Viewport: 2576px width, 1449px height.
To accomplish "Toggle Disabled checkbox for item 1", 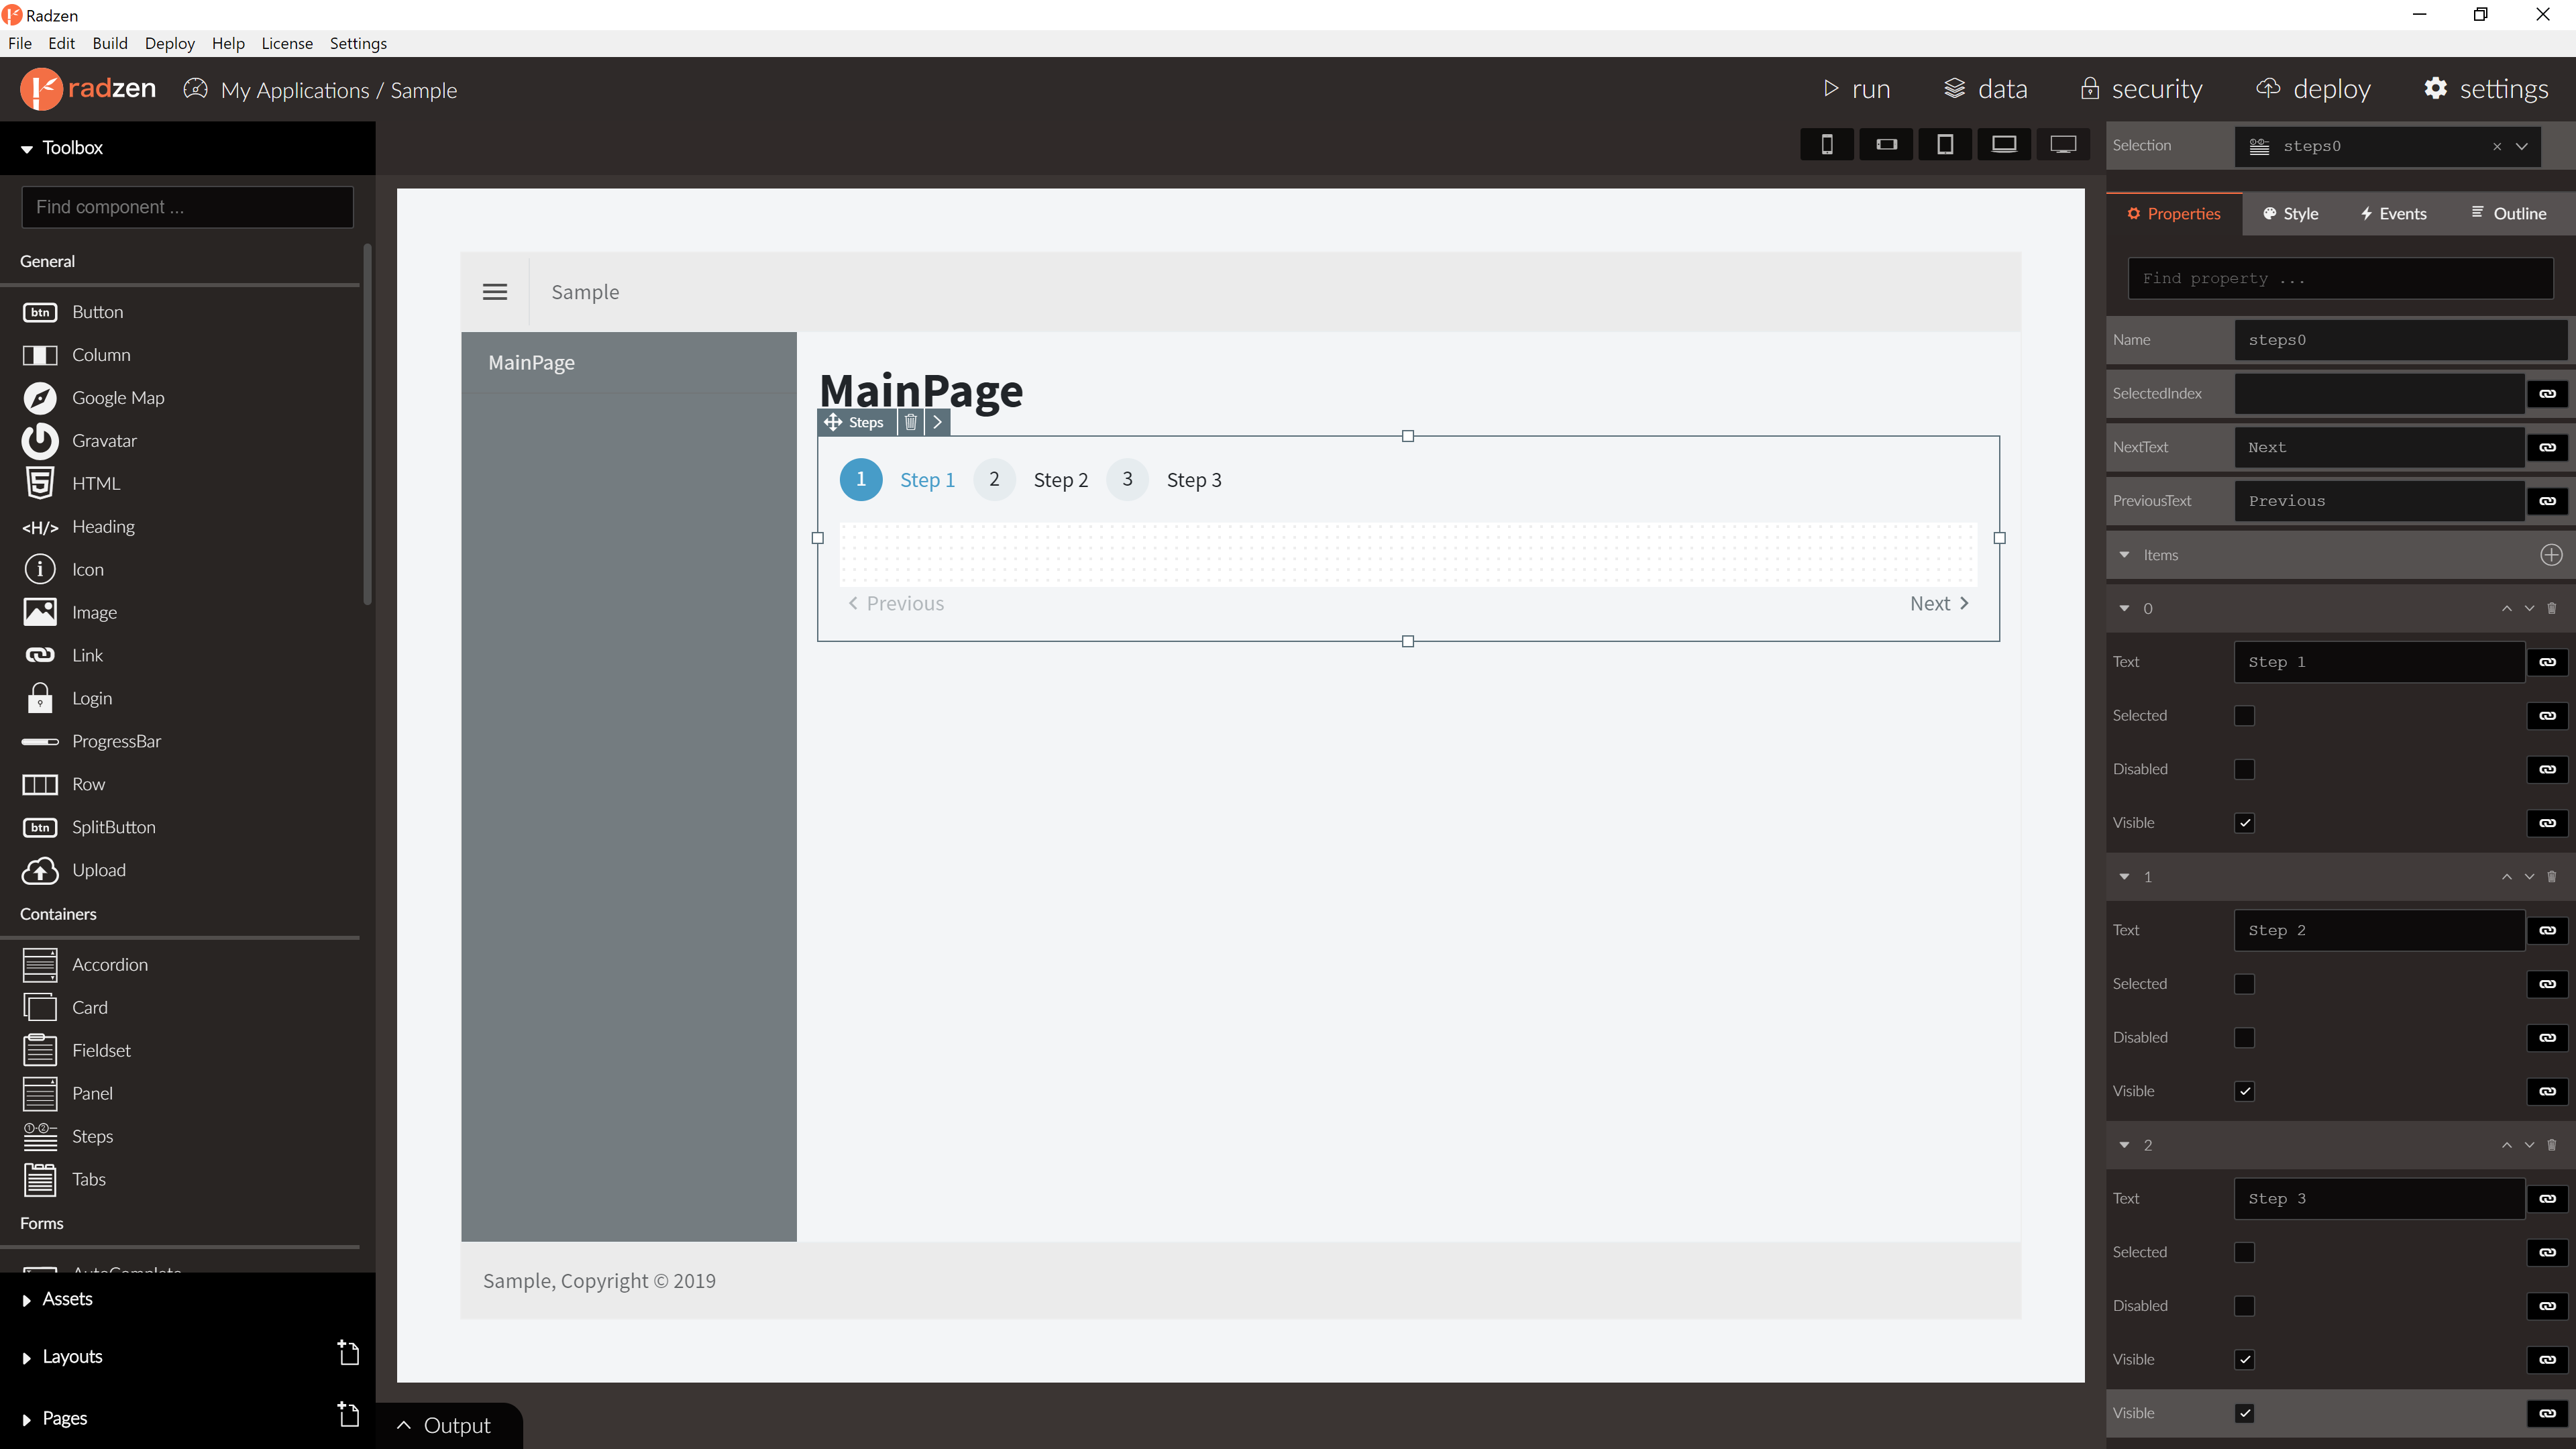I will (2245, 1038).
